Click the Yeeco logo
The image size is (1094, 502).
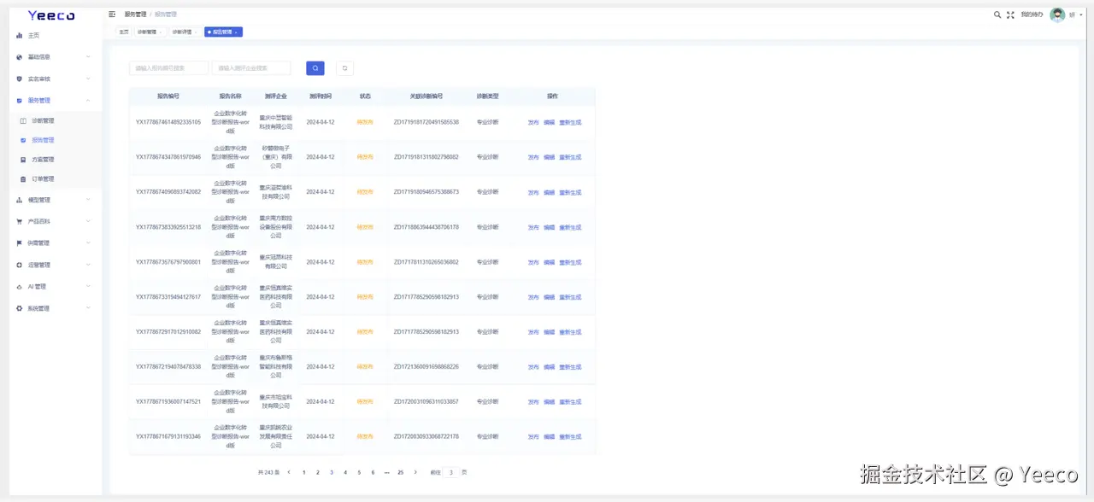pyautogui.click(x=51, y=15)
